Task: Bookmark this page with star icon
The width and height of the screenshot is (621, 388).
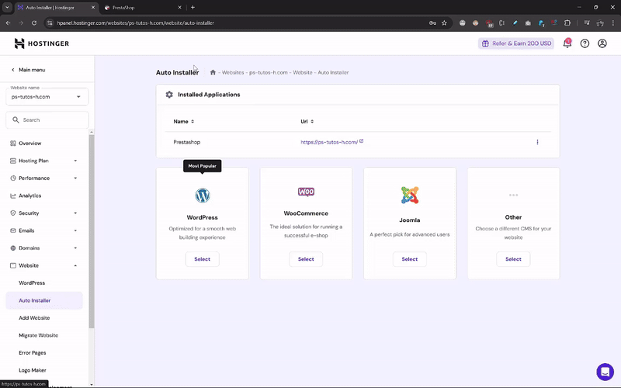Action: point(444,23)
